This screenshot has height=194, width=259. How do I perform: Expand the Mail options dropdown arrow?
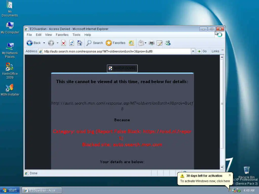click(145, 43)
